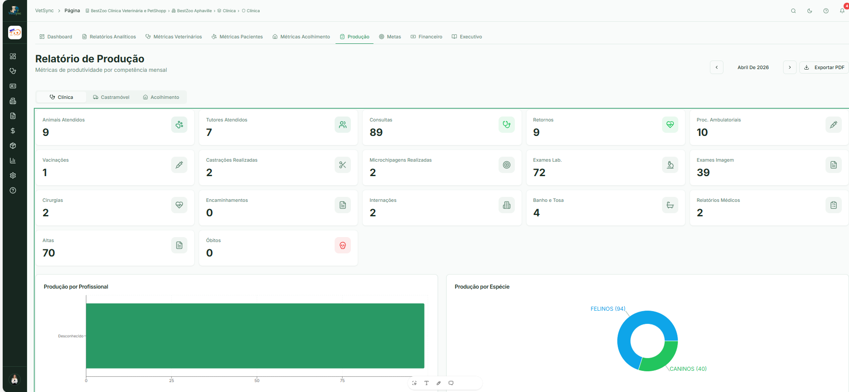Click the Abril De 2026 month label

click(x=753, y=67)
